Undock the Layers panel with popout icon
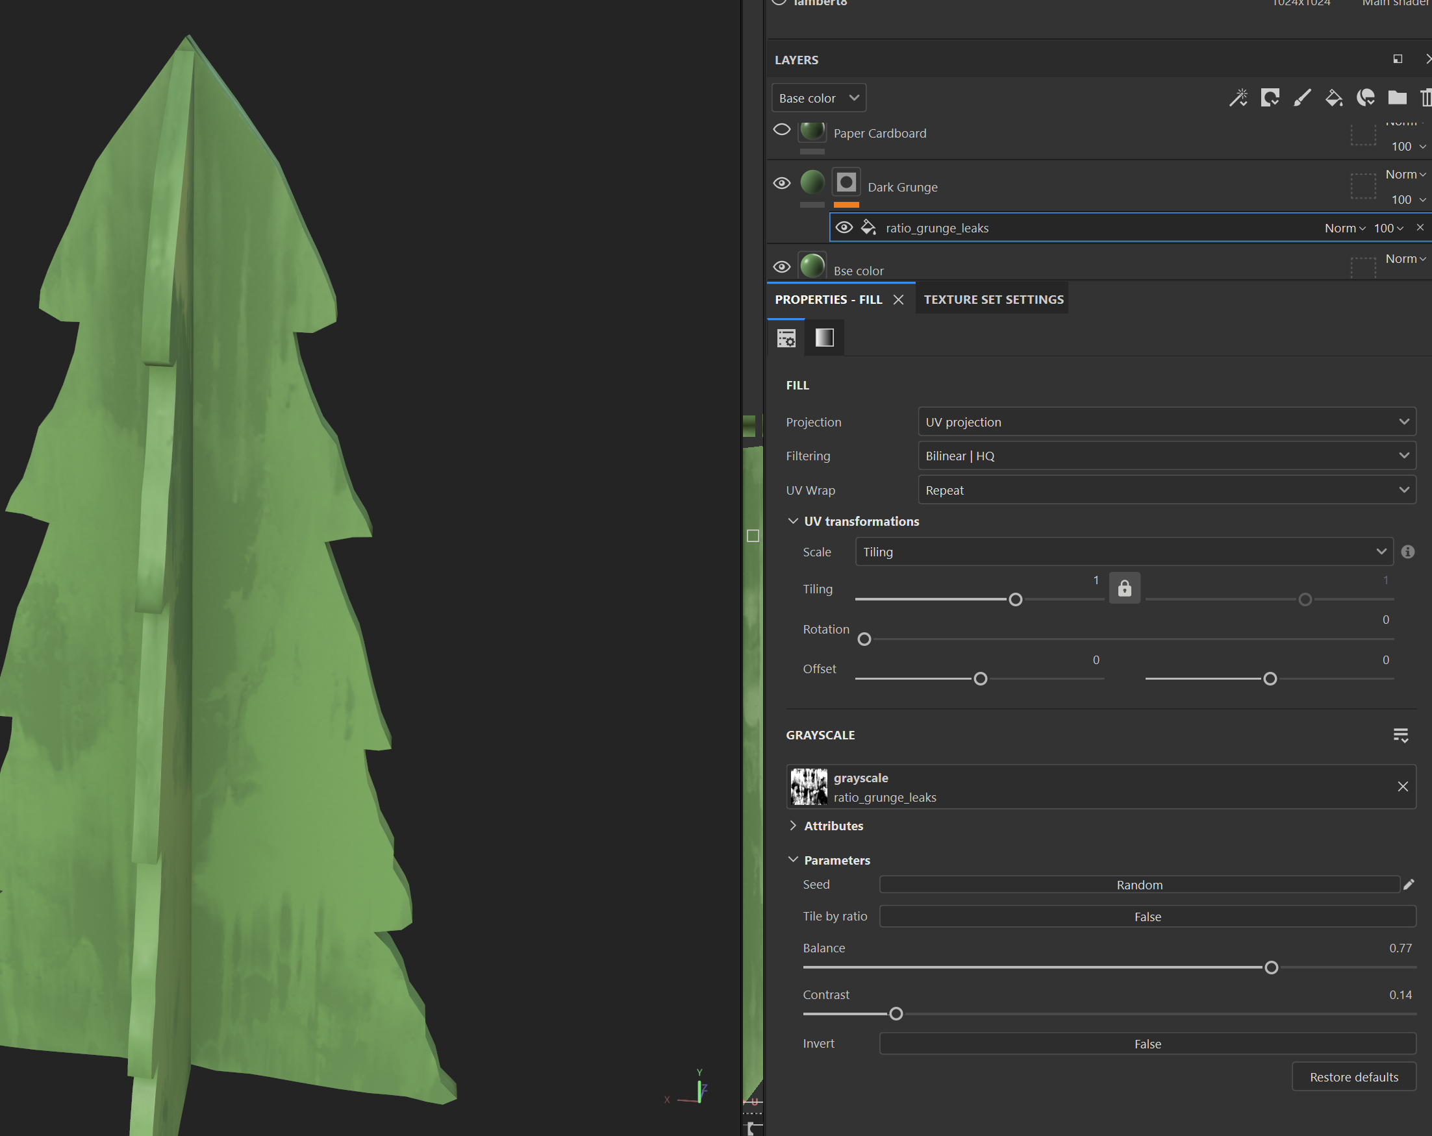The width and height of the screenshot is (1432, 1136). point(1398,59)
